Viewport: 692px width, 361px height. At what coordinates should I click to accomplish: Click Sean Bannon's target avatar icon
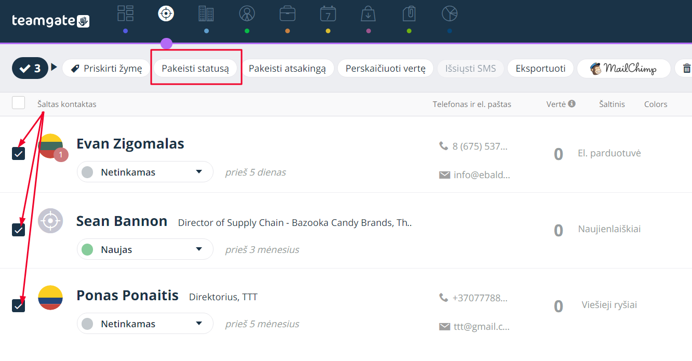50,221
